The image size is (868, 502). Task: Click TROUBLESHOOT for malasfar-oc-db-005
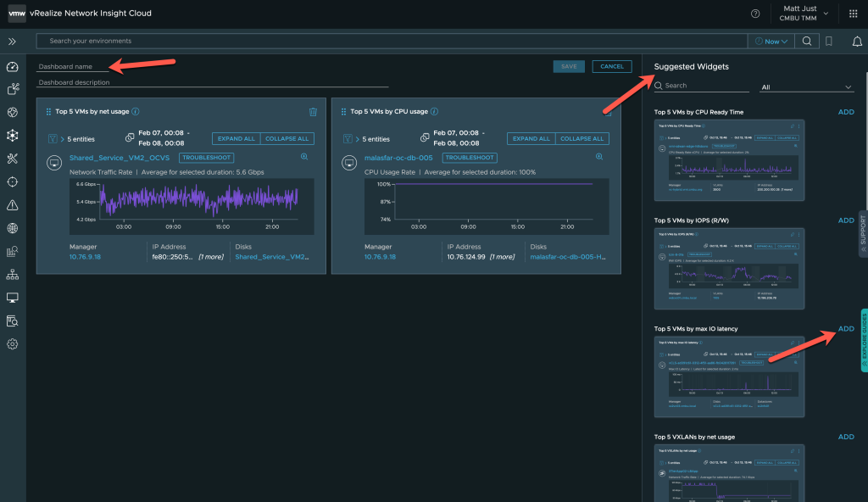click(x=470, y=158)
